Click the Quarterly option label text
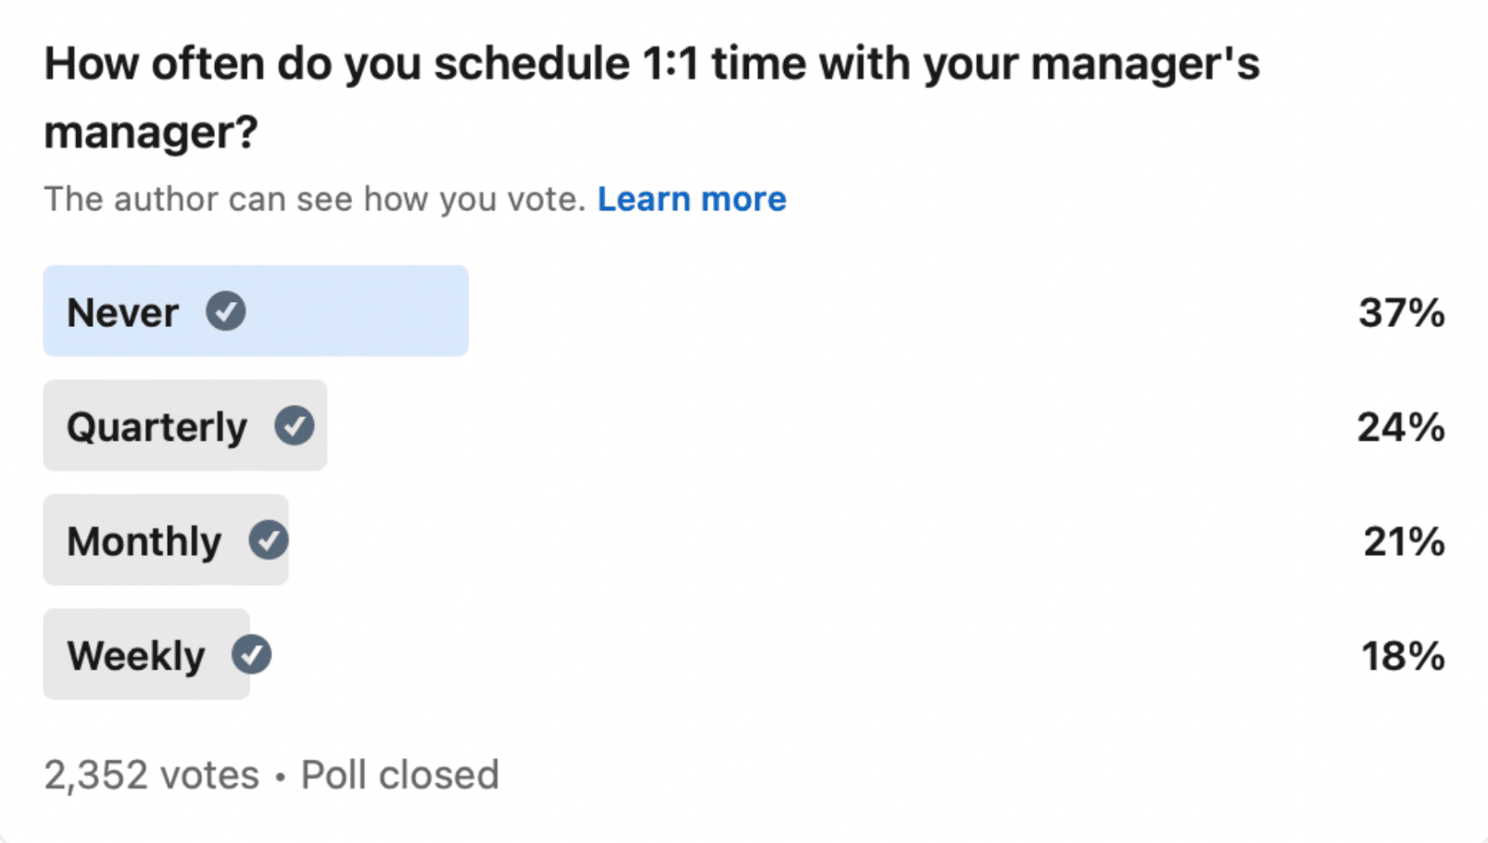Screen dimensions: 1488x843 (x=158, y=428)
